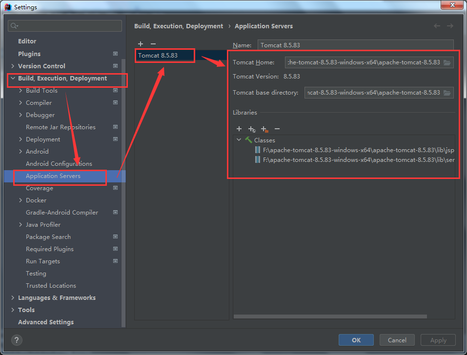Add library from URL globe-plus icon
467x355 pixels.
coord(252,129)
